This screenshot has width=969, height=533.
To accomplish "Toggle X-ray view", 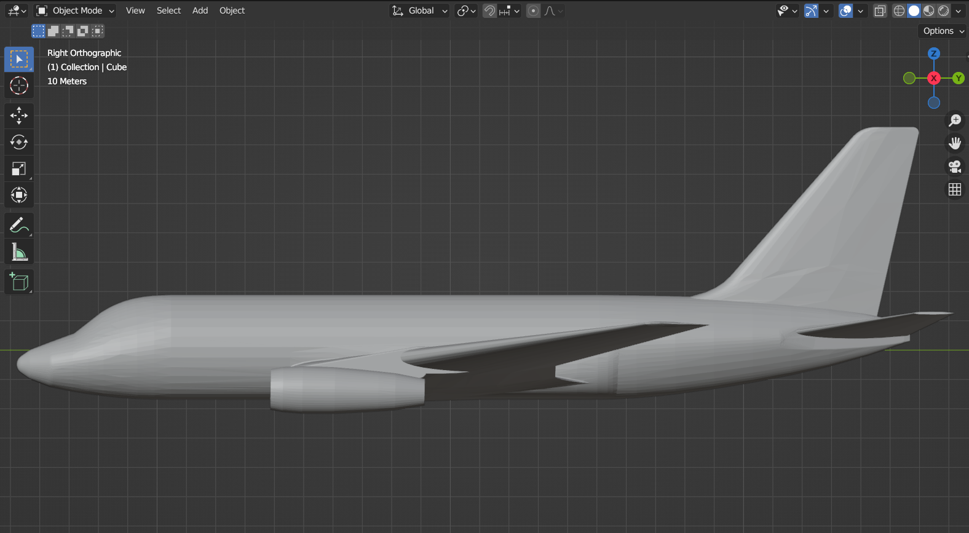I will (880, 11).
